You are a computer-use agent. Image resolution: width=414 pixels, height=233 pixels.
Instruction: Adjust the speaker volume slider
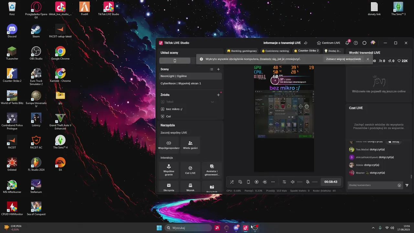tap(300, 182)
